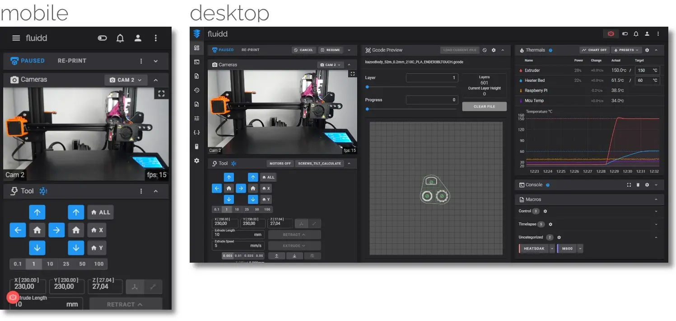Image resolution: width=676 pixels, height=321 pixels.
Task: Click MOTORS OFF button
Action: [280, 163]
